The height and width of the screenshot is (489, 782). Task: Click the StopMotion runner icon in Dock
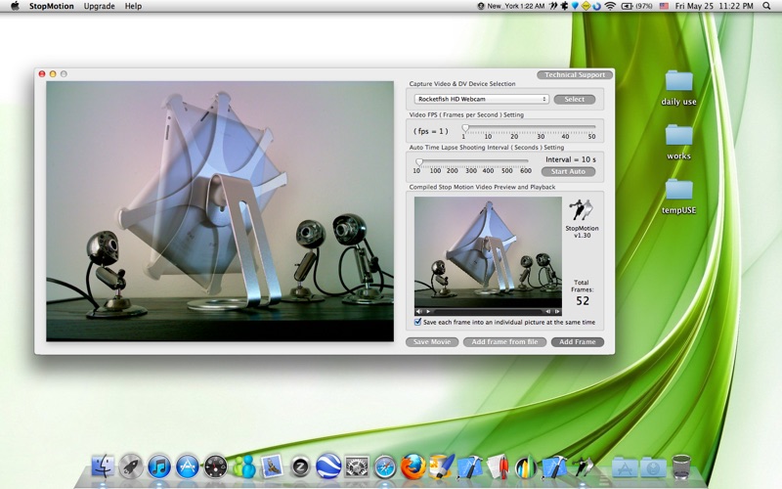(x=583, y=467)
